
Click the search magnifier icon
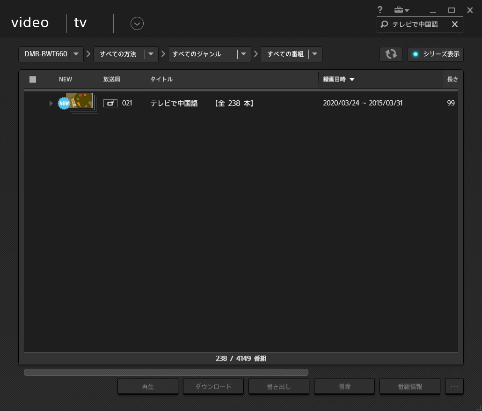384,24
